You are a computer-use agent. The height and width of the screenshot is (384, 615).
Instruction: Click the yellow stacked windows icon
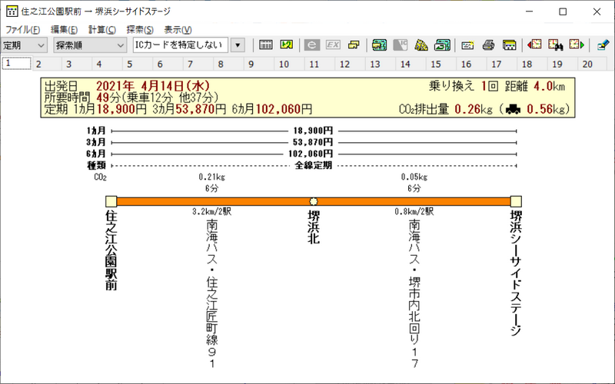(354, 45)
